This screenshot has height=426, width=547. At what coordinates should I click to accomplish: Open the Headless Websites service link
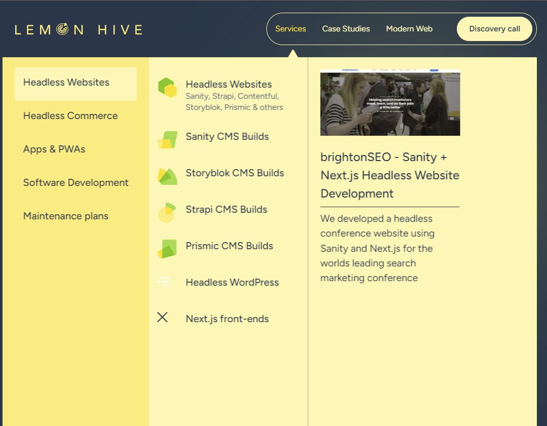228,84
